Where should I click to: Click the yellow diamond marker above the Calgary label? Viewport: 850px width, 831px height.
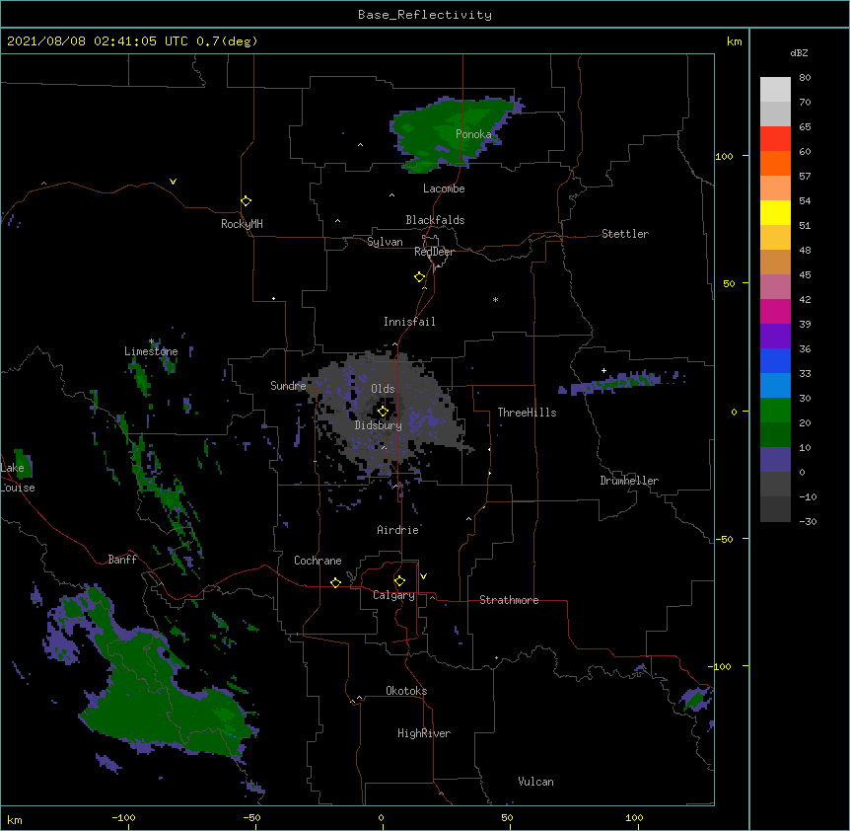coord(399,581)
